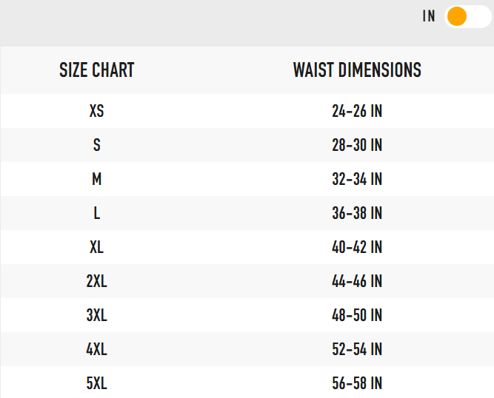Click the 56-58 IN waist value

357,383
